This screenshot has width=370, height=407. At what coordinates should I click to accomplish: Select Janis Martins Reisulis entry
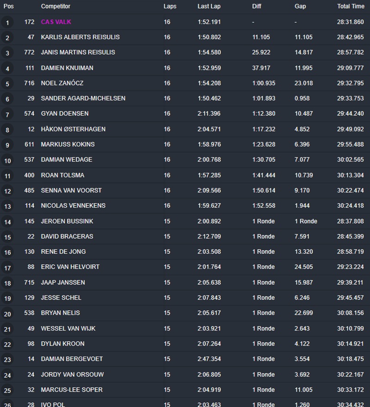click(x=78, y=52)
